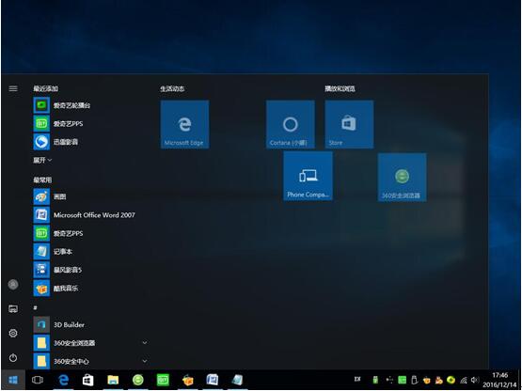The image size is (522, 391).
Task: Open 360 browser from the taskbar
Action: click(138, 380)
